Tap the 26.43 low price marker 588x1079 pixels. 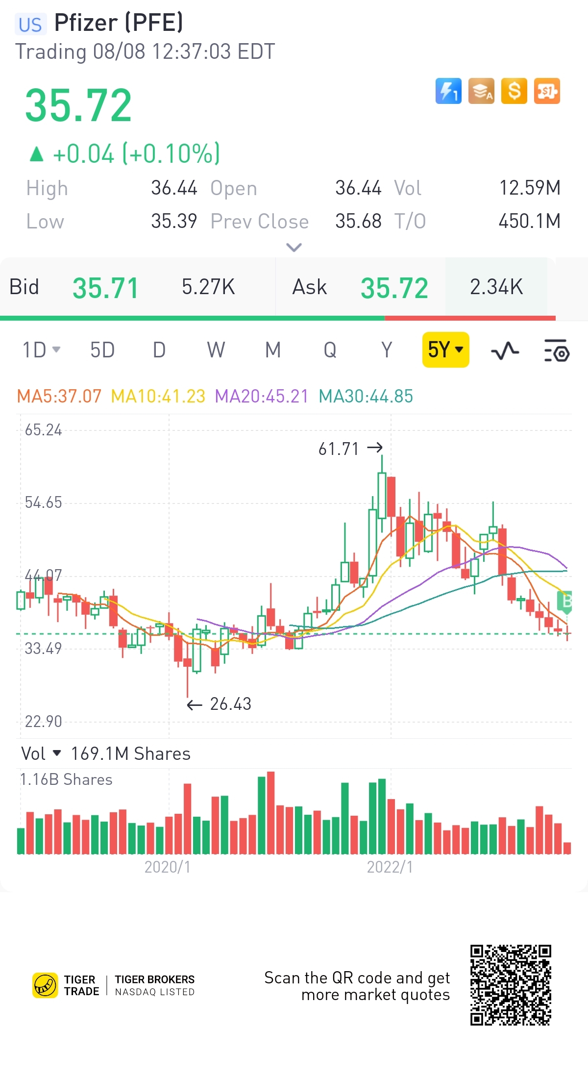(x=219, y=704)
